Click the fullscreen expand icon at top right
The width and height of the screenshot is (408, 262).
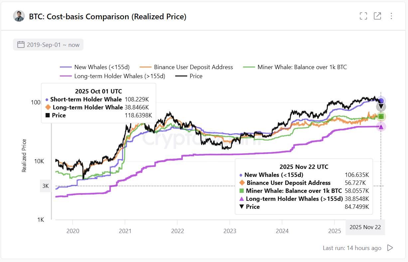click(x=363, y=16)
